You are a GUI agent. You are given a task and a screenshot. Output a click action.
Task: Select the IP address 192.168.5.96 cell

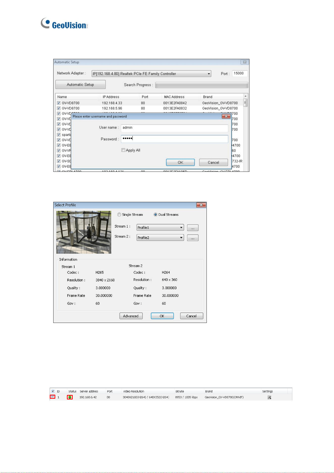pos(112,108)
